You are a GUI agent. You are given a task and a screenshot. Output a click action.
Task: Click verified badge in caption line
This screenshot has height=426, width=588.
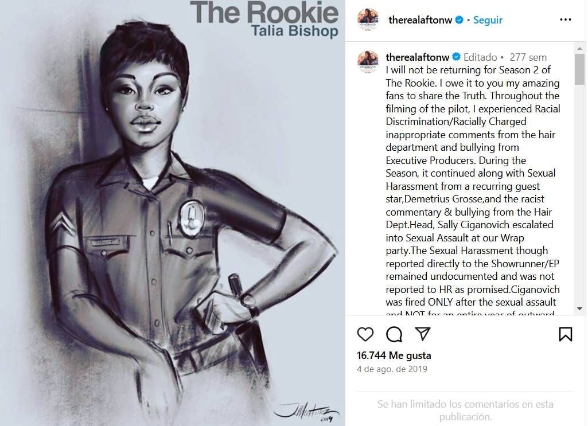[x=456, y=57]
